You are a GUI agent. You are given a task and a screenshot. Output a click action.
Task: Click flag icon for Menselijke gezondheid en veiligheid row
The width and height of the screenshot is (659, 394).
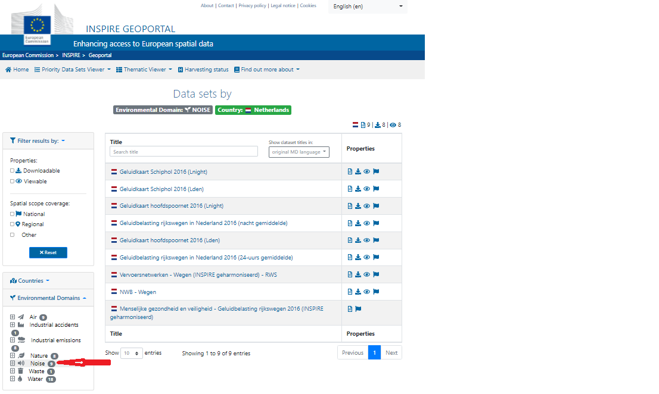tap(358, 309)
